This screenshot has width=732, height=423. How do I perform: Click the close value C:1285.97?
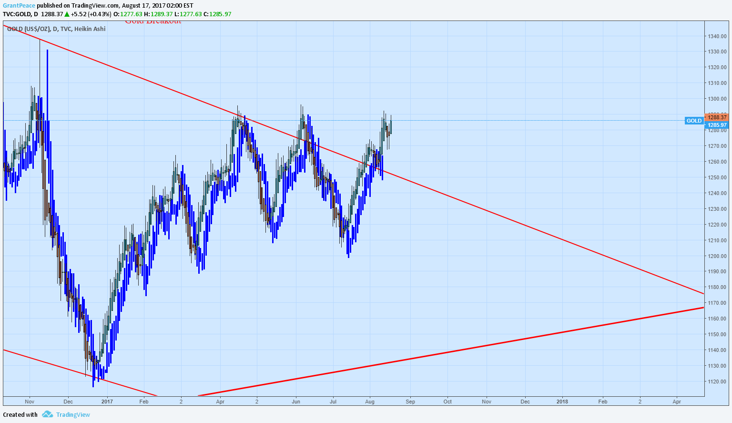(x=217, y=14)
